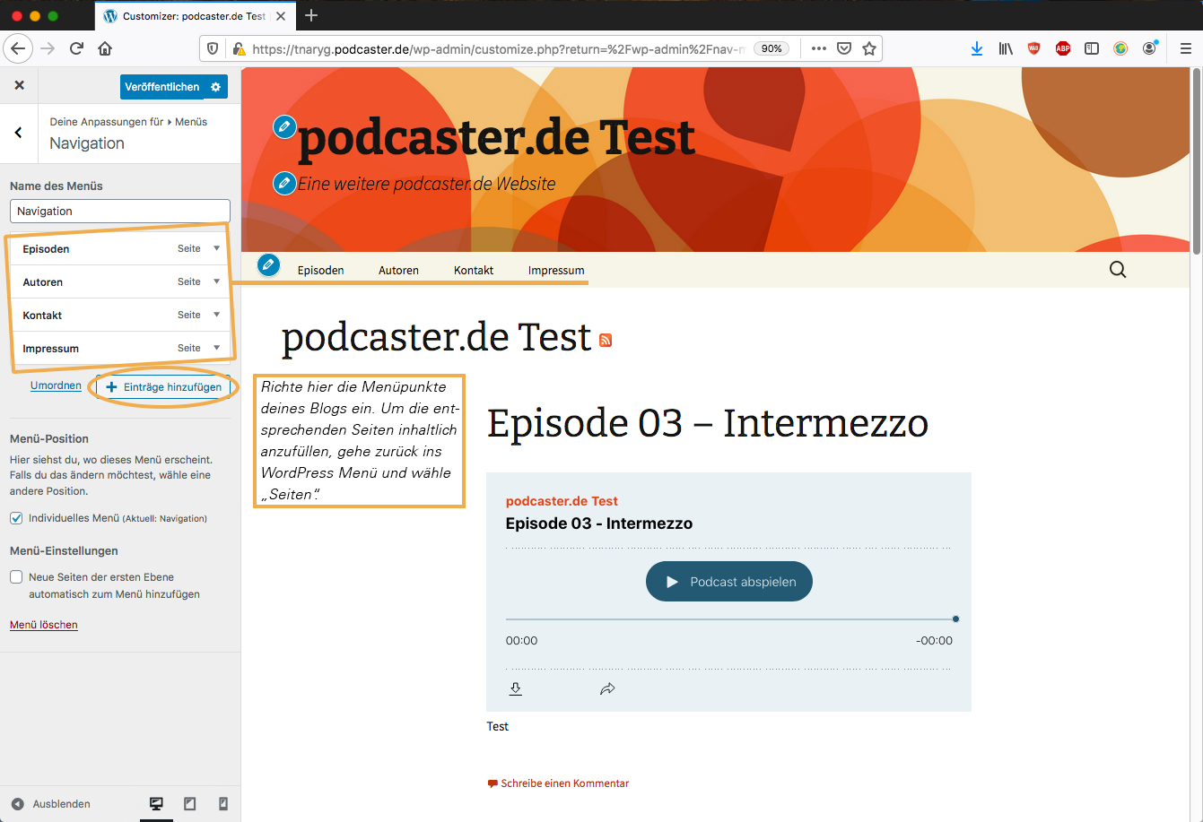Open a new browser tab
1203x822 pixels.
pos(311,15)
